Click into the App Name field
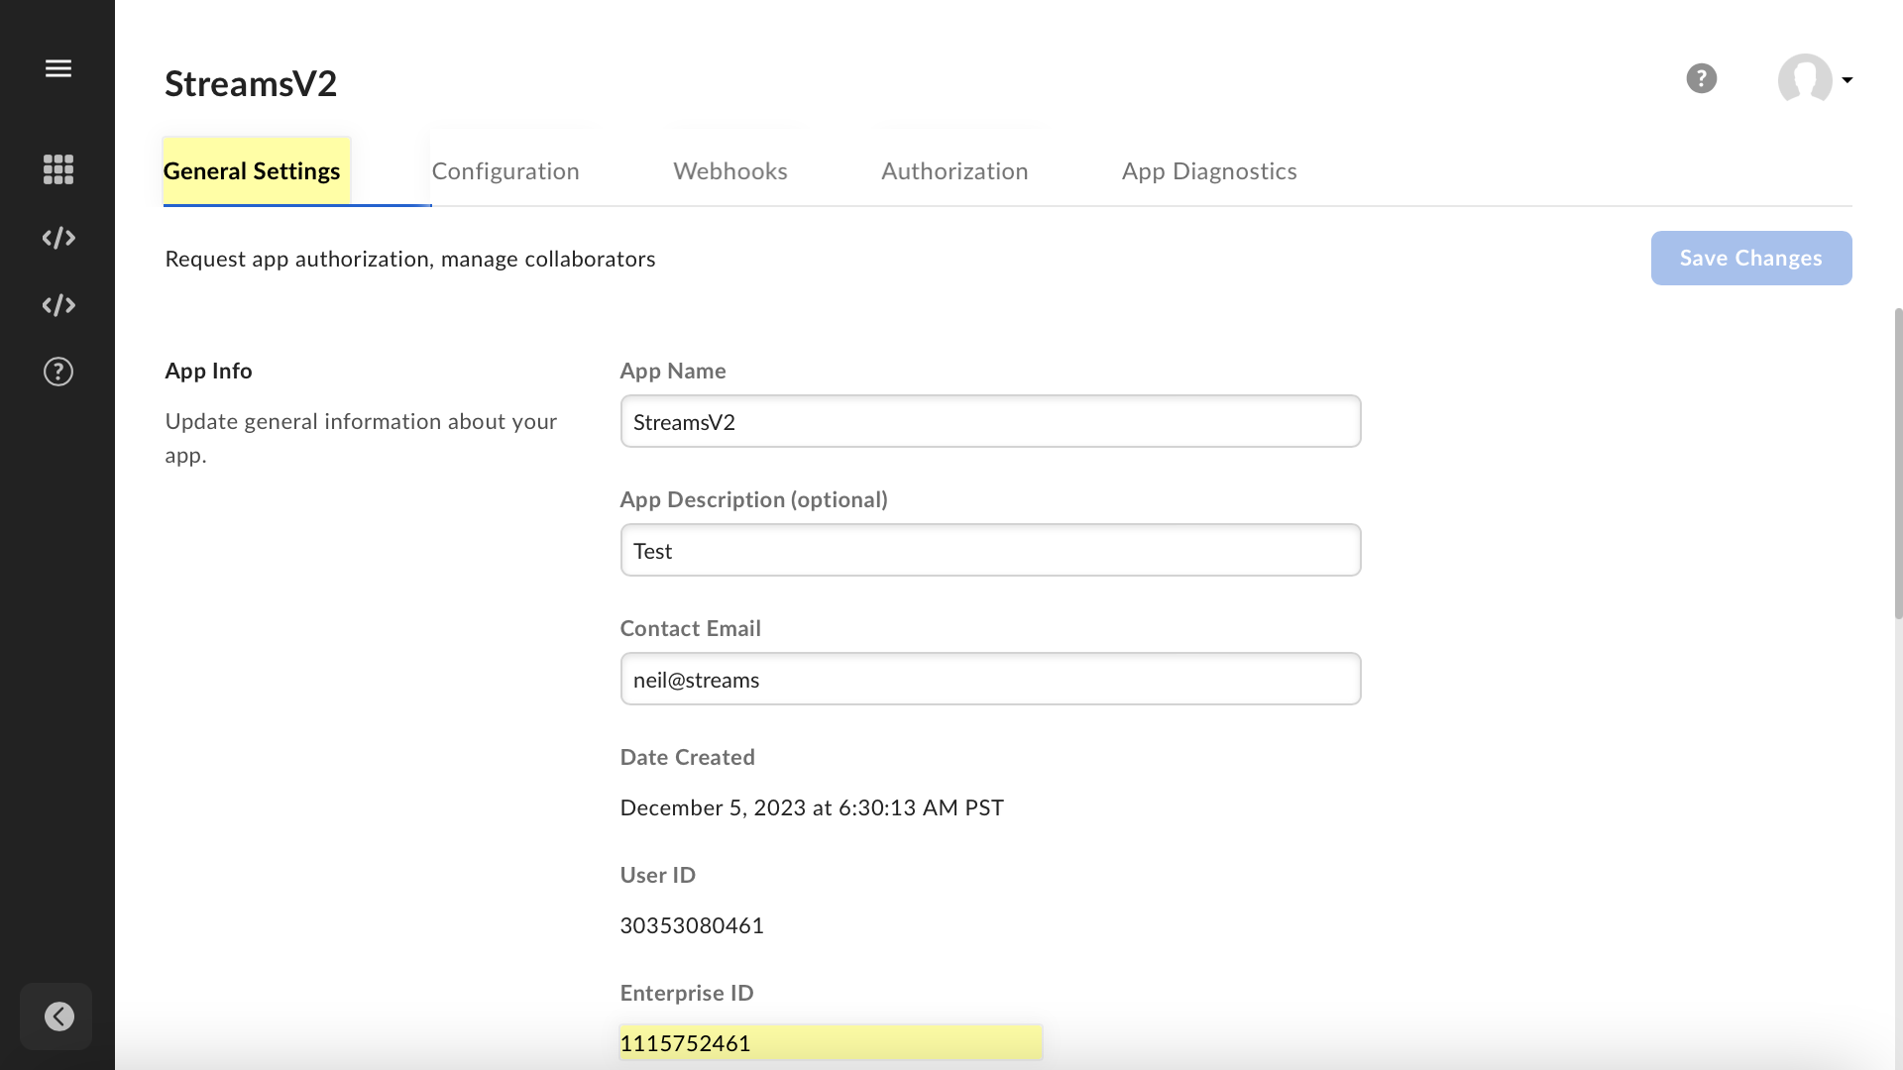The width and height of the screenshot is (1903, 1070). 989,422
